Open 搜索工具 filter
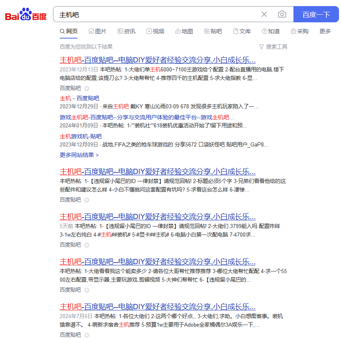This screenshot has height=338, width=341. [274, 47]
